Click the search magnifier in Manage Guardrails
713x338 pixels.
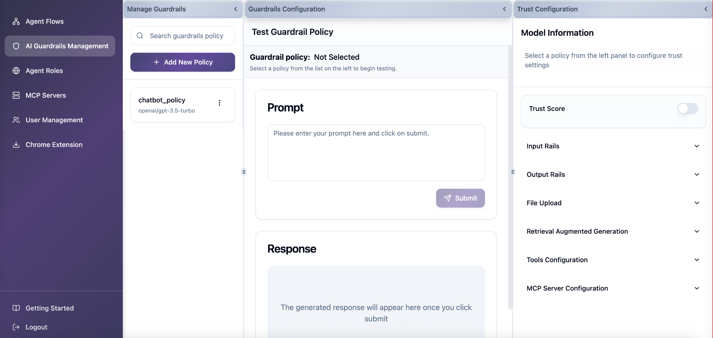coord(140,36)
